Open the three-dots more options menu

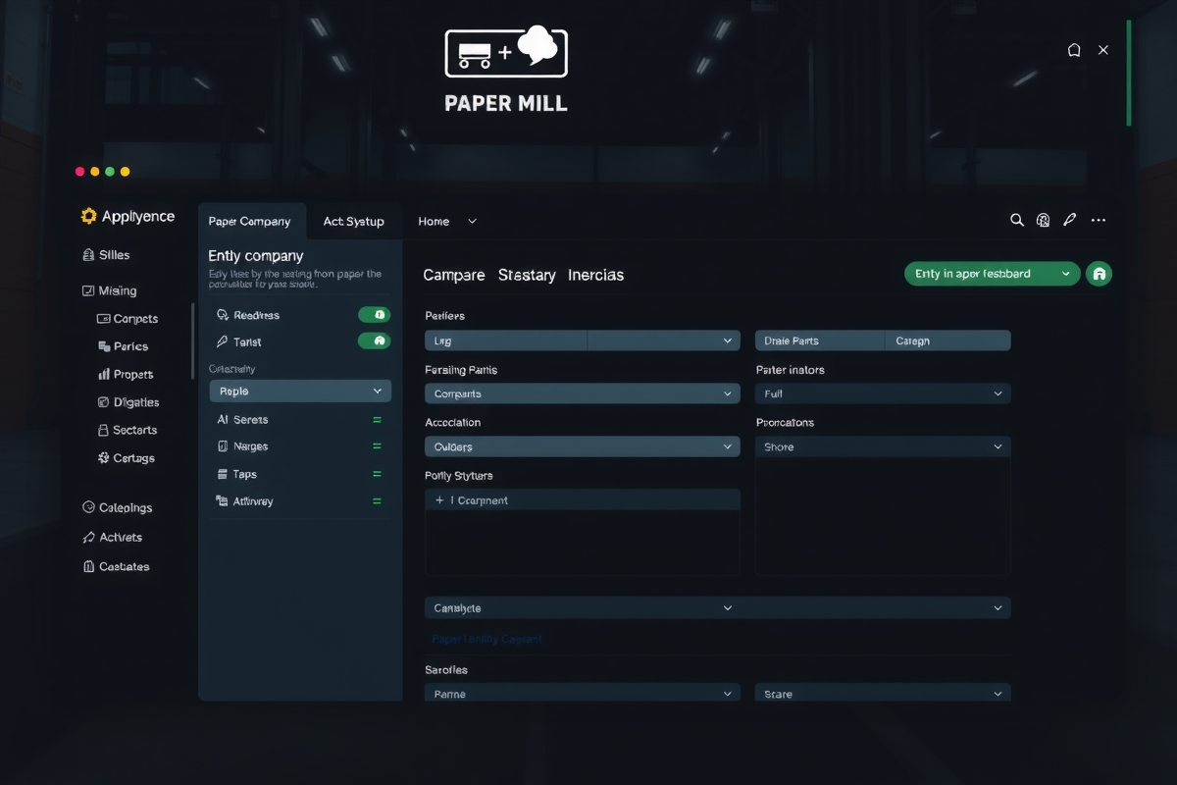pos(1099,221)
